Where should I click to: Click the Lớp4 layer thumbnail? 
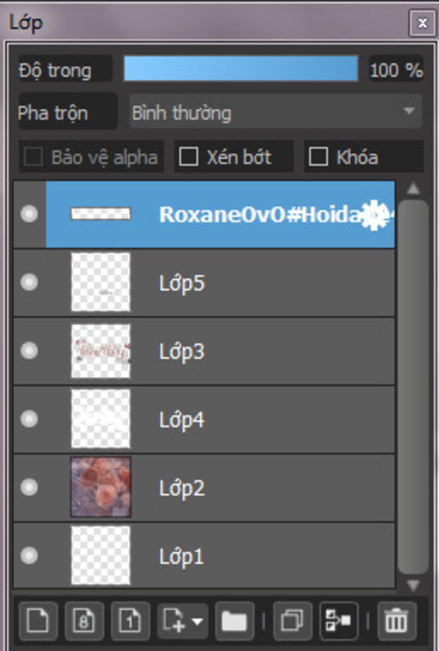pyautogui.click(x=101, y=419)
